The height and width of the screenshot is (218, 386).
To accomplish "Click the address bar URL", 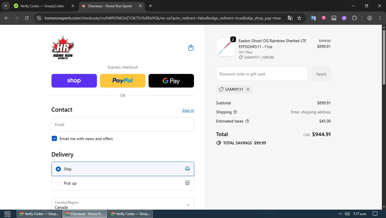I will pos(163,18).
